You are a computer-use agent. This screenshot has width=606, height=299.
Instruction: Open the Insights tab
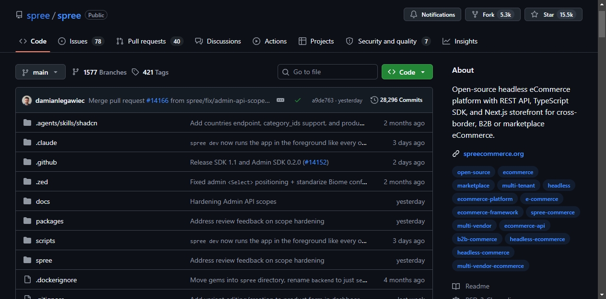(x=460, y=41)
